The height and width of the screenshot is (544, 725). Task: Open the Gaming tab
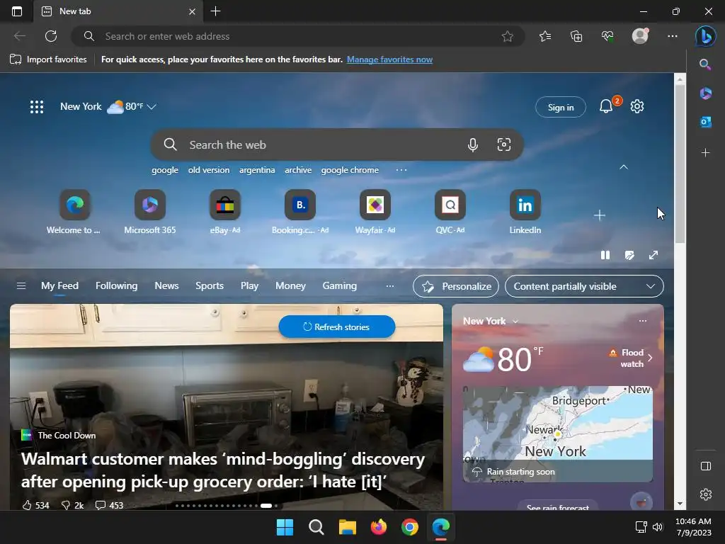339,286
